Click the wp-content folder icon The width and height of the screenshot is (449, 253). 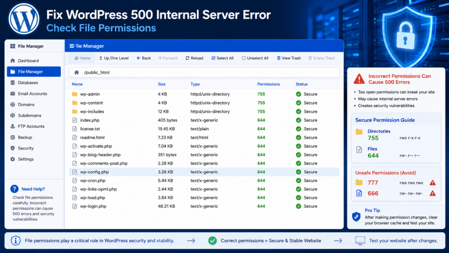pos(75,103)
